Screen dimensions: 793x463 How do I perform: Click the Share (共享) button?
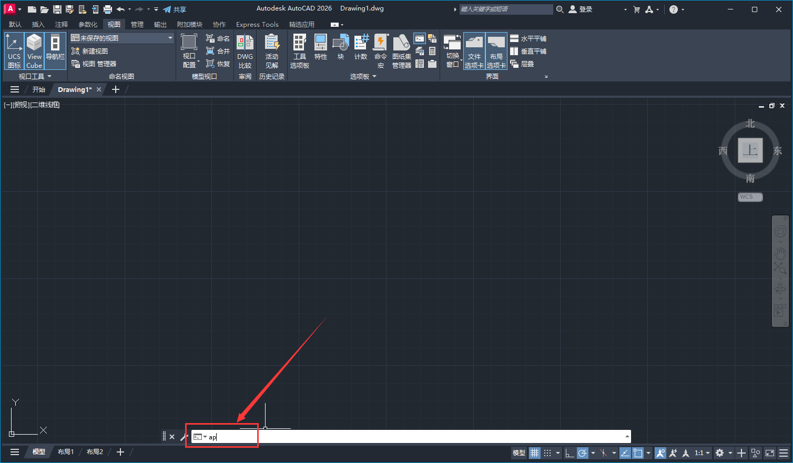point(175,9)
